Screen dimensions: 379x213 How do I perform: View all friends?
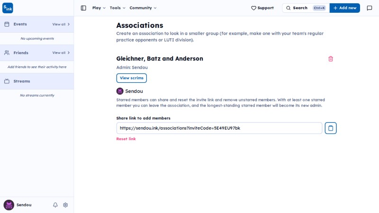tap(61, 53)
